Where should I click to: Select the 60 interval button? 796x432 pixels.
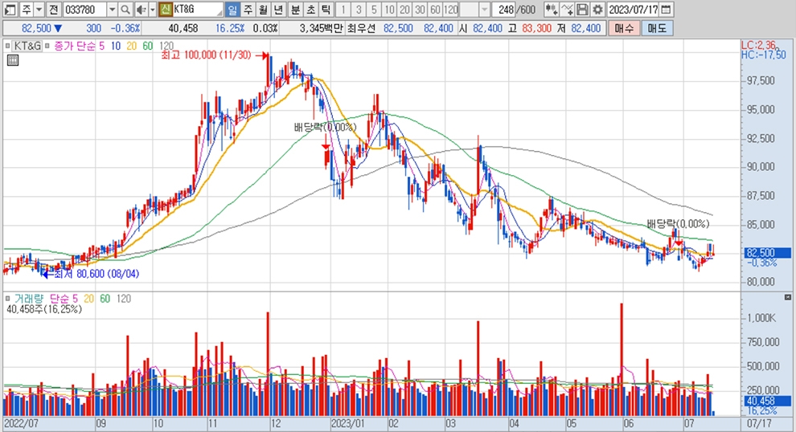[435, 9]
